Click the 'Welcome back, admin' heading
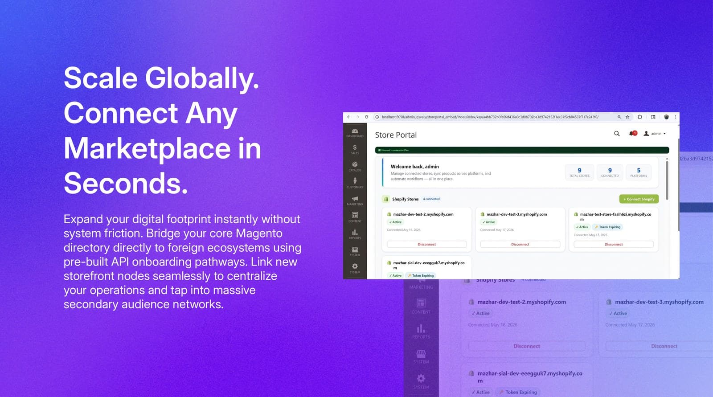713x397 pixels. (x=414, y=167)
